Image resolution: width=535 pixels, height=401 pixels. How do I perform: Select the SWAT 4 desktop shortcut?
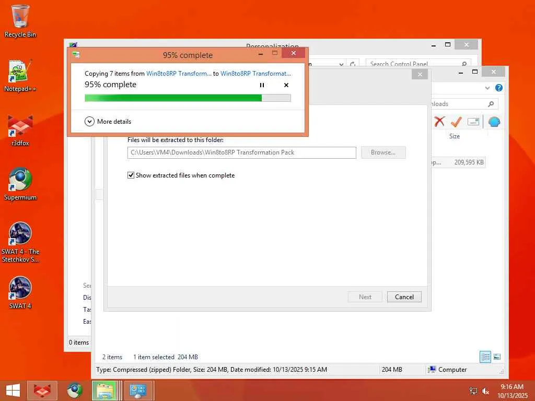(x=20, y=292)
